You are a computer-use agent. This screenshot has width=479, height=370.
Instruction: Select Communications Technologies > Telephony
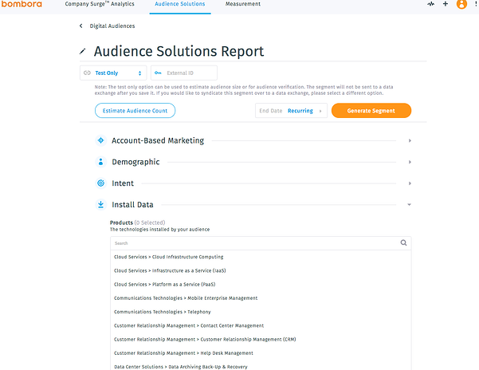[261, 312]
